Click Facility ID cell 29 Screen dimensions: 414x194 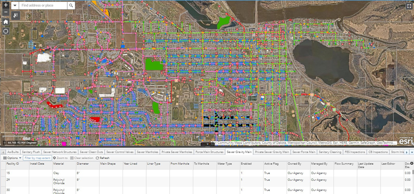coord(17,182)
